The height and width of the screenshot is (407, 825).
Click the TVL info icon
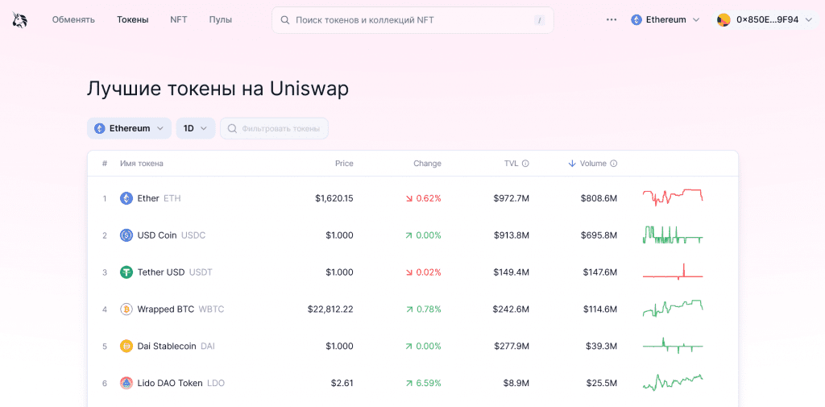525,164
